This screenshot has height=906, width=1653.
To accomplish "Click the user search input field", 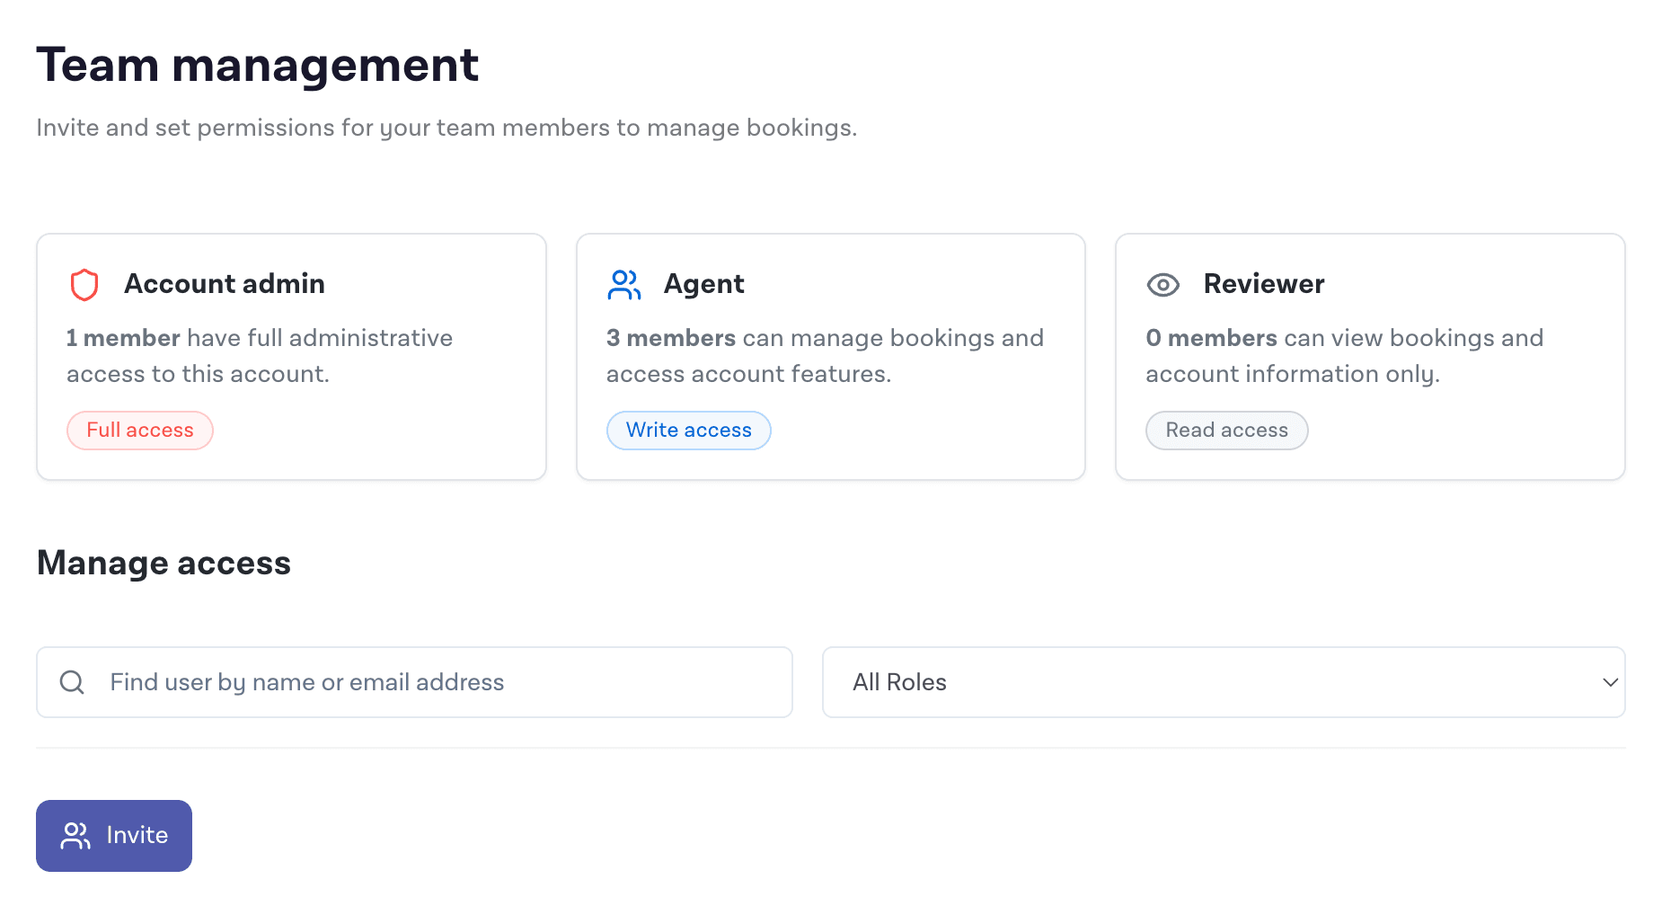I will coord(359,682).
